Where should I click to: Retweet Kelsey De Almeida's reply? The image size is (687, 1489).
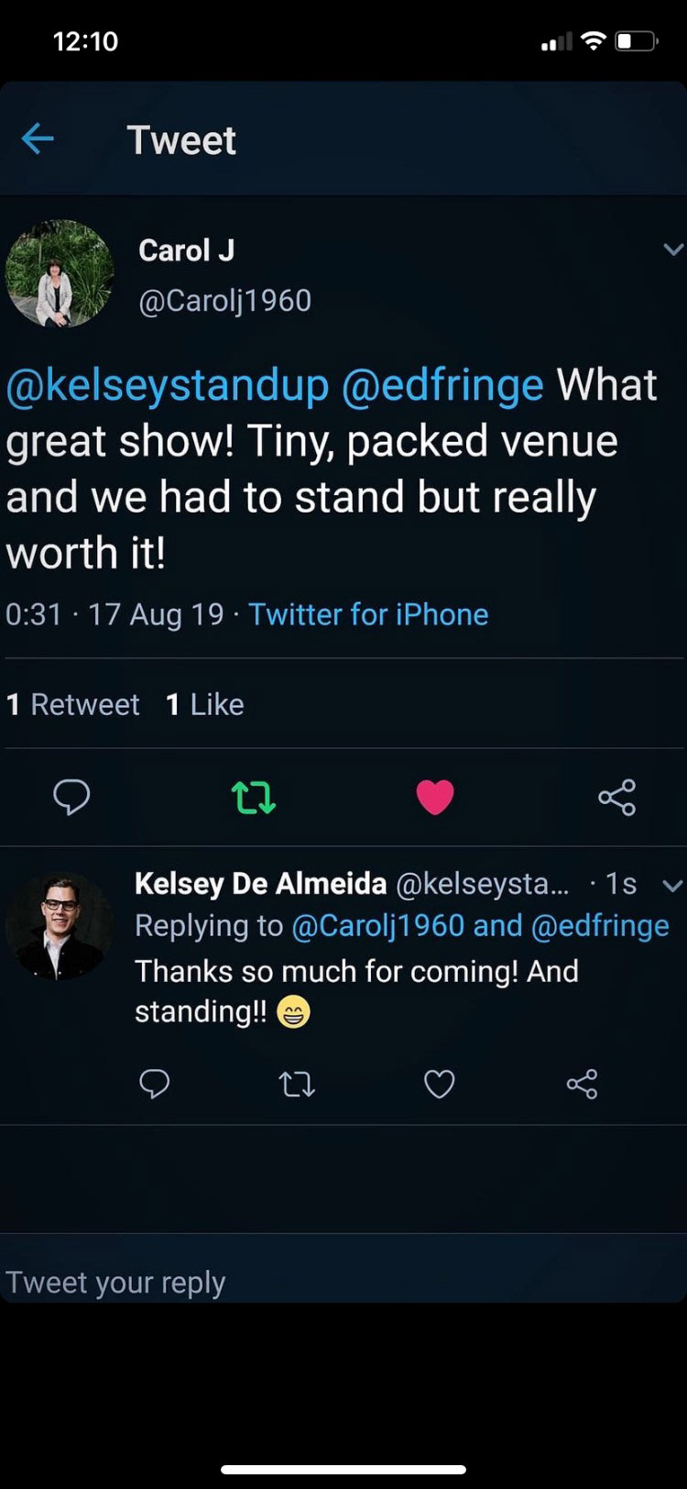point(297,1085)
